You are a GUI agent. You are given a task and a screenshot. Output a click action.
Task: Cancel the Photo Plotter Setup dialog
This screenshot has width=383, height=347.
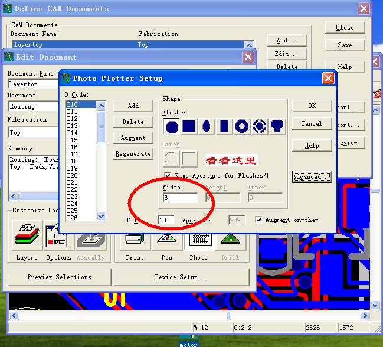(312, 123)
